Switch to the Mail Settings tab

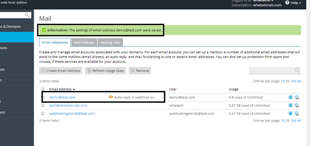click(84, 43)
